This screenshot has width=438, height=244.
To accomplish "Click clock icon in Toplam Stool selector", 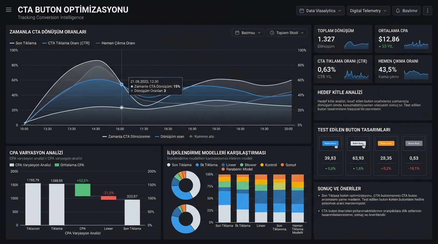I will pos(272,33).
